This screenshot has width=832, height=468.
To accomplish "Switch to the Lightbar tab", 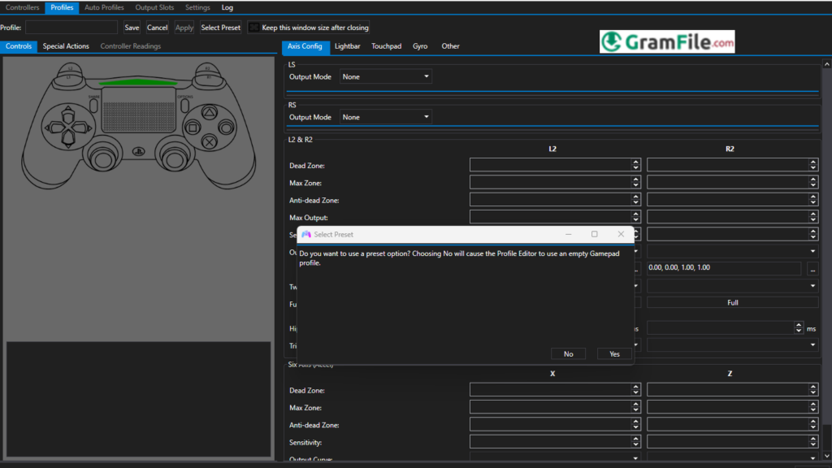I will click(x=347, y=46).
